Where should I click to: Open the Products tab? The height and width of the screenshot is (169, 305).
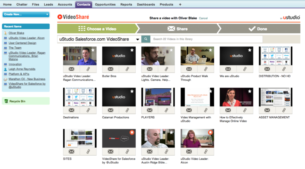(x=166, y=4)
